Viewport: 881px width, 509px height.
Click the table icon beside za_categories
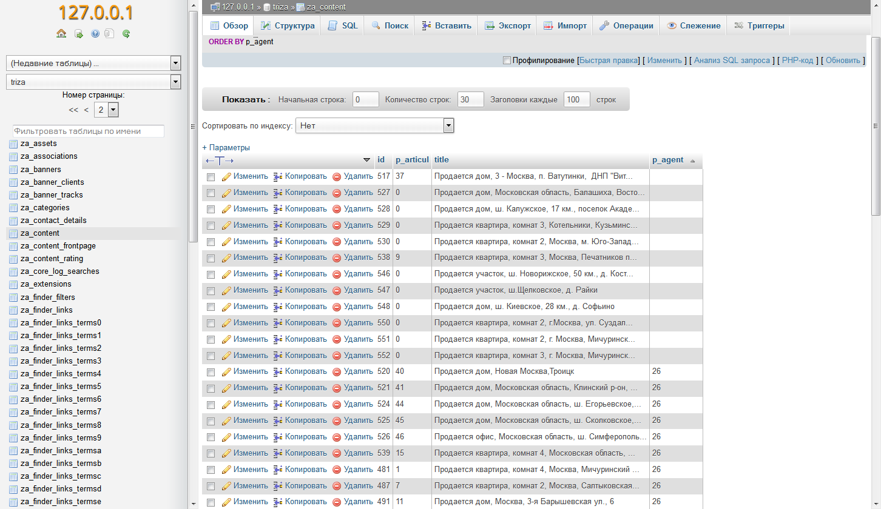point(14,208)
